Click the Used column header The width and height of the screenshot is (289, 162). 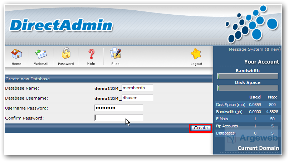point(255,97)
